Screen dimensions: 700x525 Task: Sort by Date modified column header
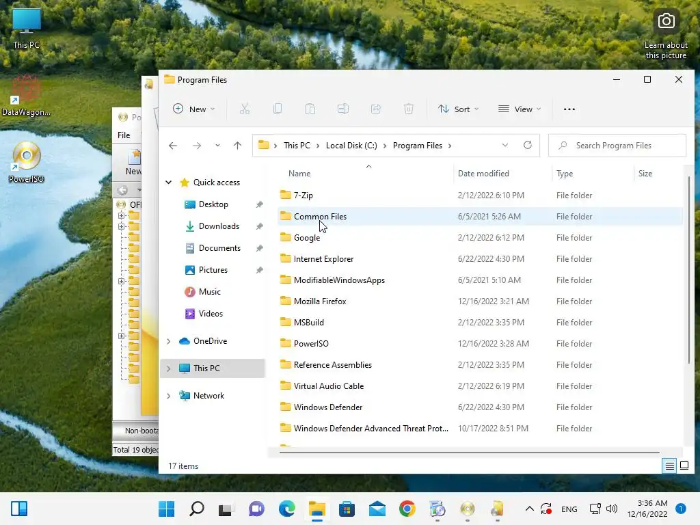pyautogui.click(x=483, y=174)
